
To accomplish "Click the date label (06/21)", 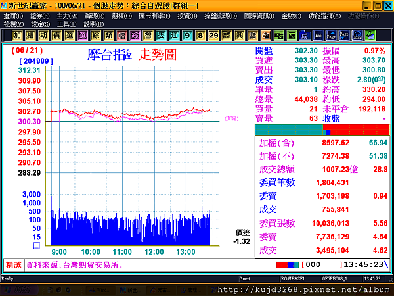I will click(27, 51).
